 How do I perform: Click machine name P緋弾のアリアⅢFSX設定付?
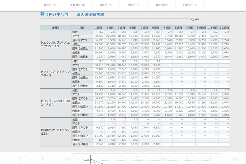point(55,132)
